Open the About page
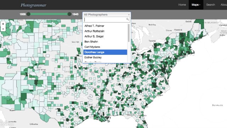The width and height of the screenshot is (227, 128). [x=224, y=5]
